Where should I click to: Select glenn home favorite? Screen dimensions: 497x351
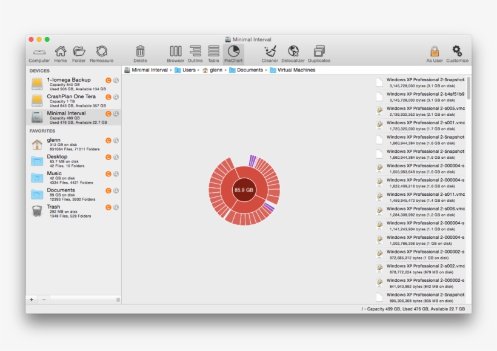point(73,144)
